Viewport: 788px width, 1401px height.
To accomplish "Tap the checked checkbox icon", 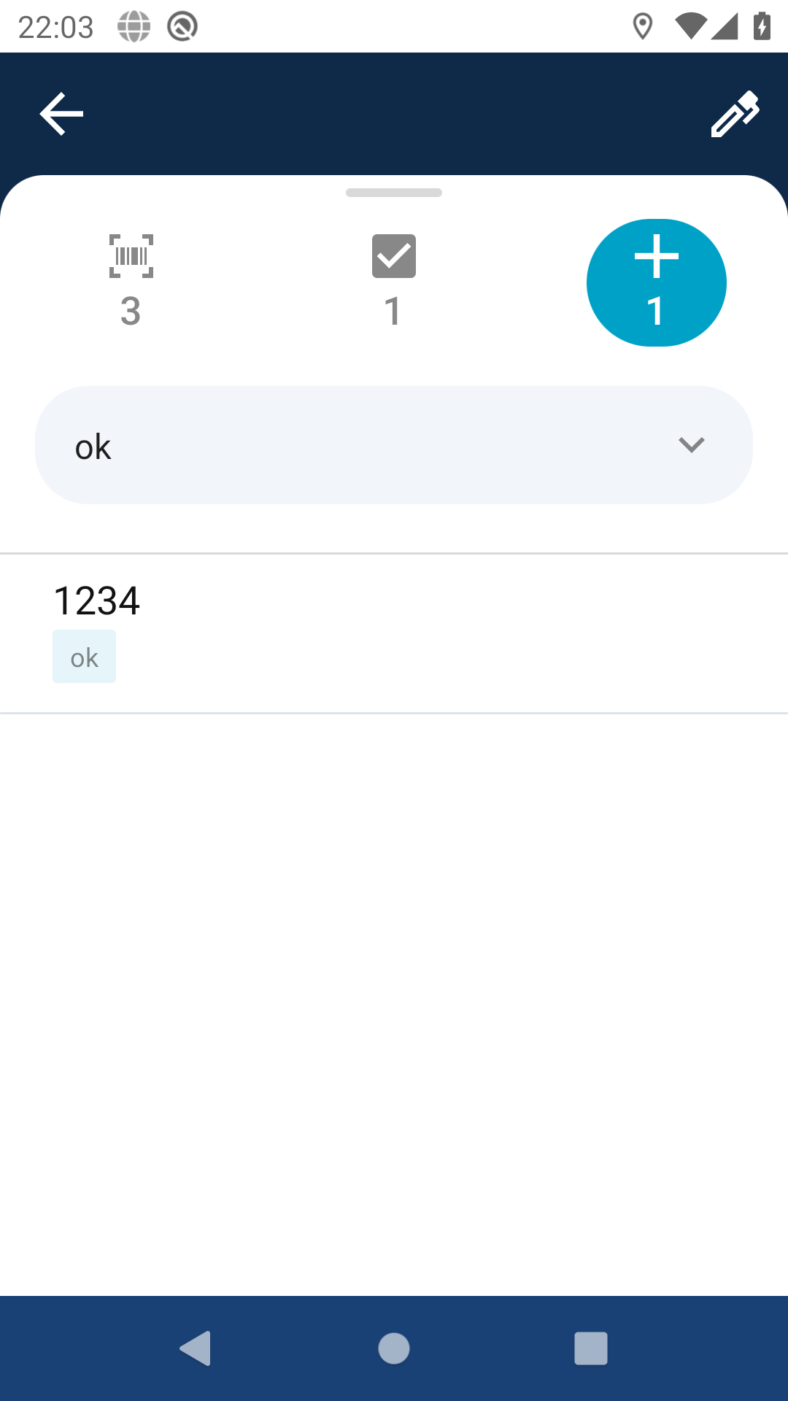I will (x=394, y=256).
